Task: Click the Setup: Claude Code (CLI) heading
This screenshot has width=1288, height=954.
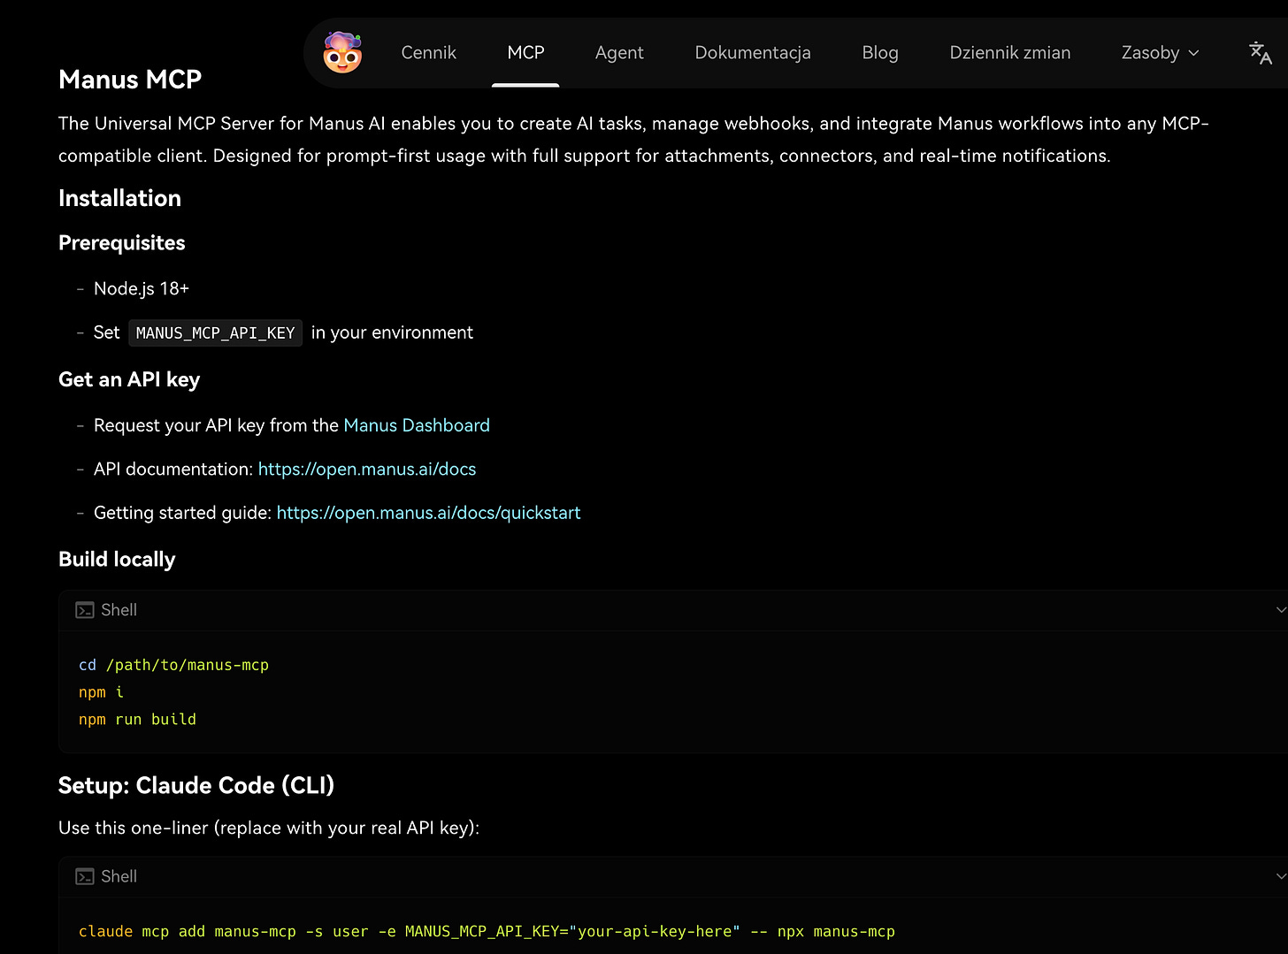Action: pos(196,785)
